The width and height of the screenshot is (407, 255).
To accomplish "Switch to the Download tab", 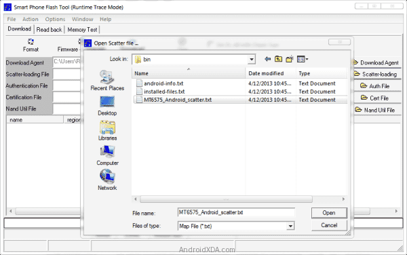I will (20, 28).
